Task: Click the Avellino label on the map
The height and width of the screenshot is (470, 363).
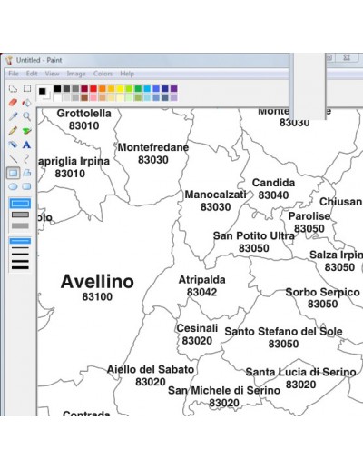Action: pyautogui.click(x=97, y=281)
